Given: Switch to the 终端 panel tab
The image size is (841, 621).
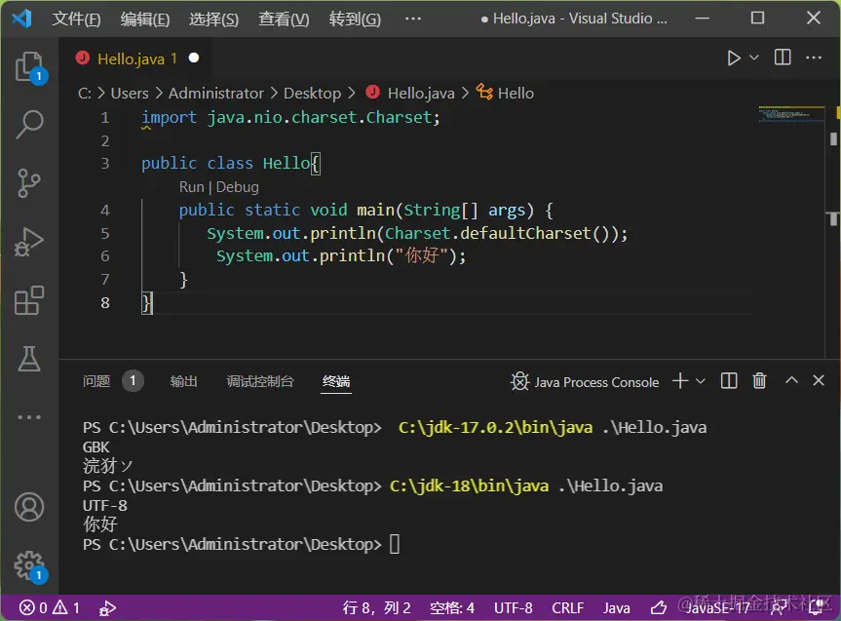Looking at the screenshot, I should [x=336, y=381].
